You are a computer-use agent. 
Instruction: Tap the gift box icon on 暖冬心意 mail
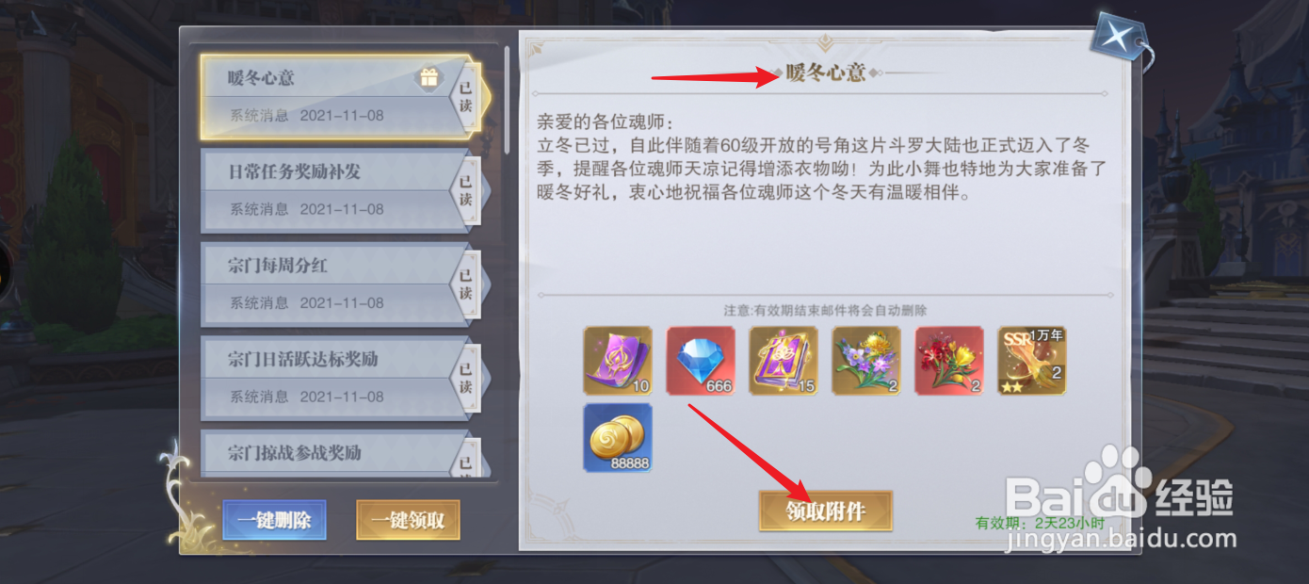coord(428,78)
